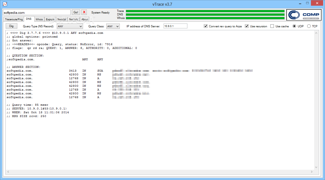325x180 pixels.
Task: Click the ';; QUESTION SECTION:' line
Action: 25,56
